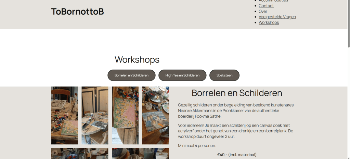View the pink and yellow floral painting photo
The height and width of the screenshot is (159, 350).
[125, 115]
